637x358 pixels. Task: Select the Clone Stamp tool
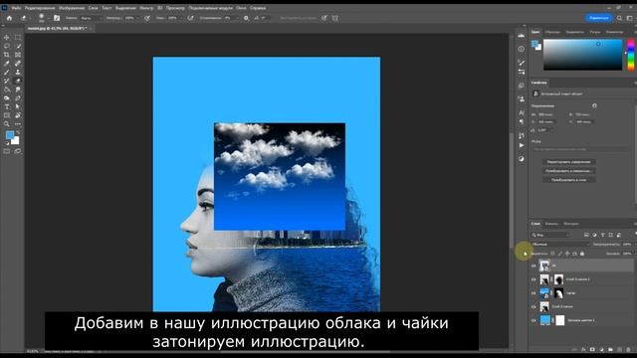pyautogui.click(x=18, y=73)
